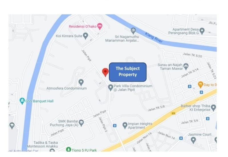Select the Tiong 5 PJ Park tree icon
228x157 pixels.
point(68,149)
